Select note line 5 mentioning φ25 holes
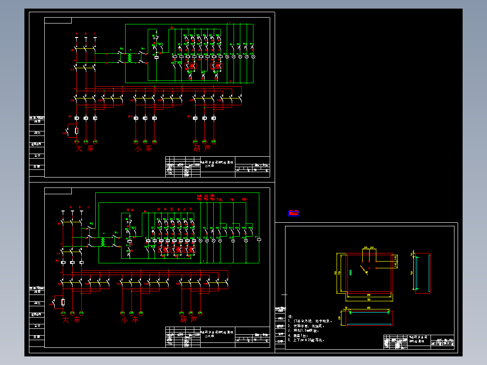This screenshot has width=487, height=365. tap(306, 340)
